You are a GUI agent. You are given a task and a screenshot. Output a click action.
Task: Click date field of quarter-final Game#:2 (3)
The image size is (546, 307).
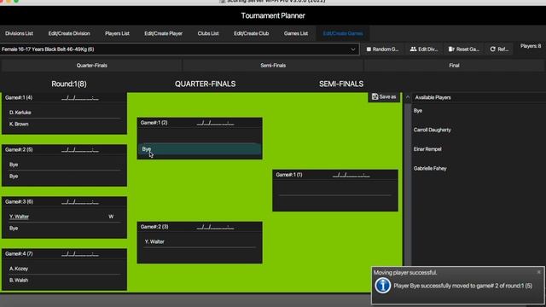click(x=215, y=227)
